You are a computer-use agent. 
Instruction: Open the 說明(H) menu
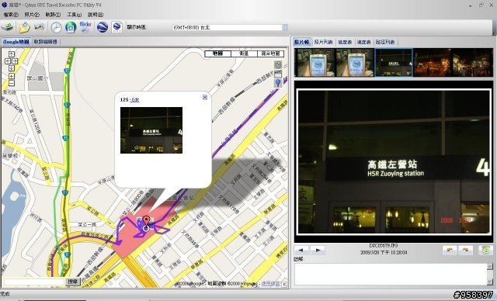(x=96, y=15)
